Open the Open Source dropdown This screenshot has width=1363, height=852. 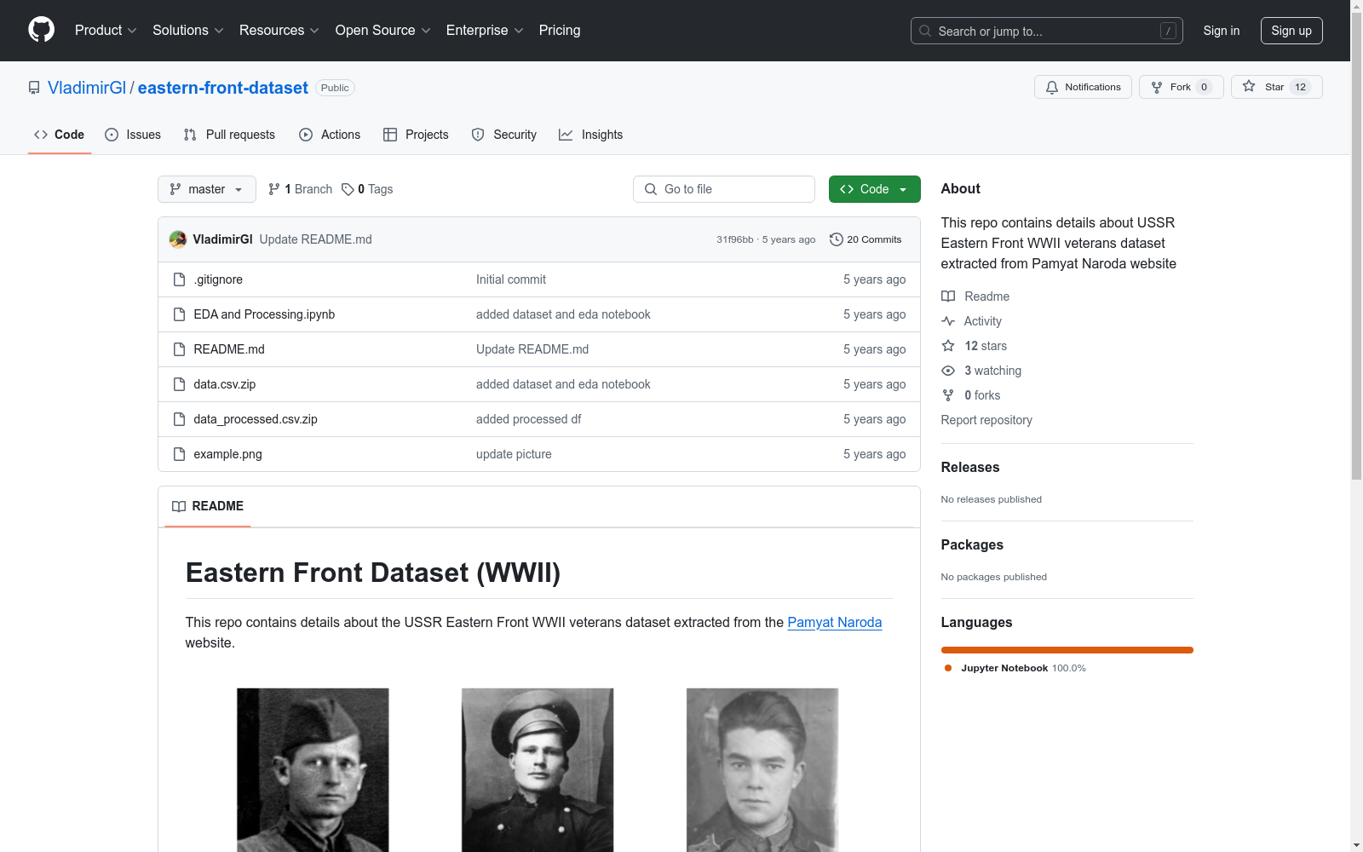point(383,30)
